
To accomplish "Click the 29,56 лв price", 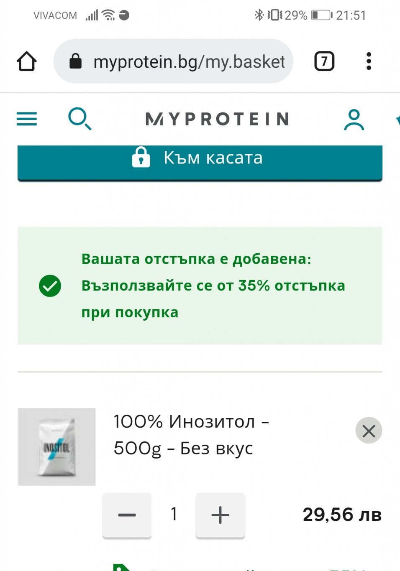I will [342, 515].
